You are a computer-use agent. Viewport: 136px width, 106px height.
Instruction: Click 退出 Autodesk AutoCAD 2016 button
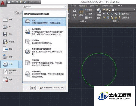(x=52, y=88)
